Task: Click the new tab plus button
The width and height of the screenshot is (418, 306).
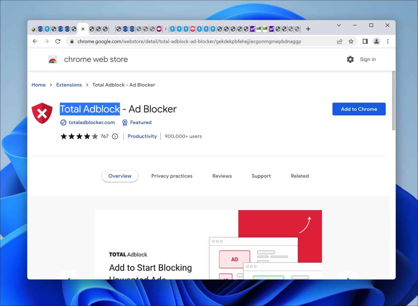Action: [308, 29]
